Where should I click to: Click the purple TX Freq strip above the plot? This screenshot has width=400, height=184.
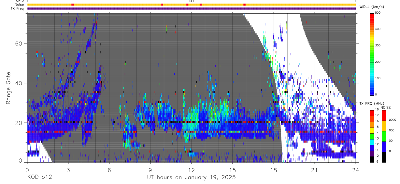tap(192, 8)
